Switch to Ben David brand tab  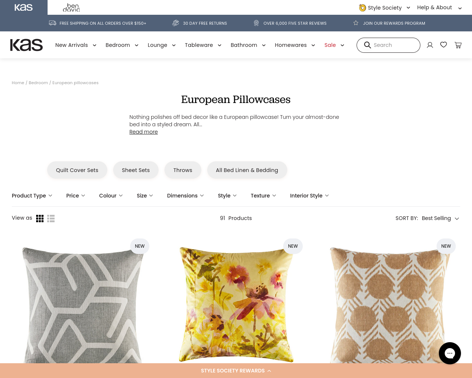[x=72, y=7]
